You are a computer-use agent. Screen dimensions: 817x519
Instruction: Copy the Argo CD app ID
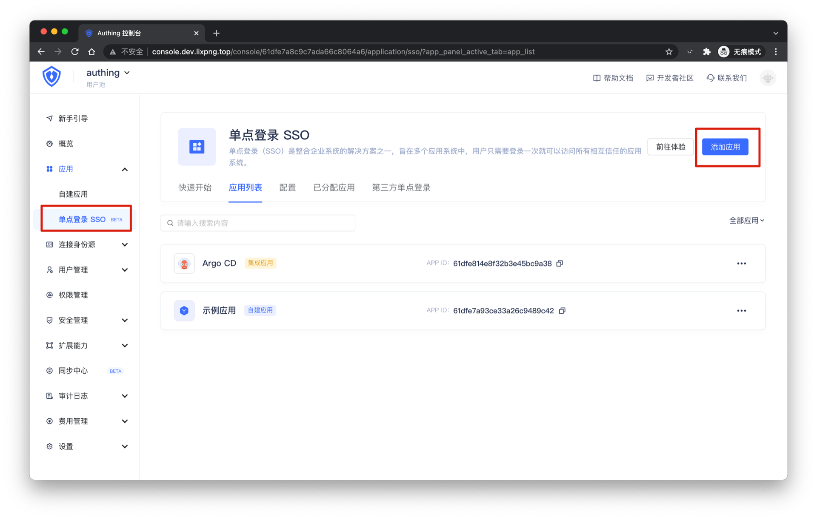[560, 264]
